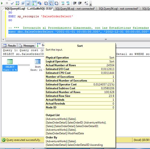Select the SELECT operator in the plan
150x149 pixels.
[10, 65]
